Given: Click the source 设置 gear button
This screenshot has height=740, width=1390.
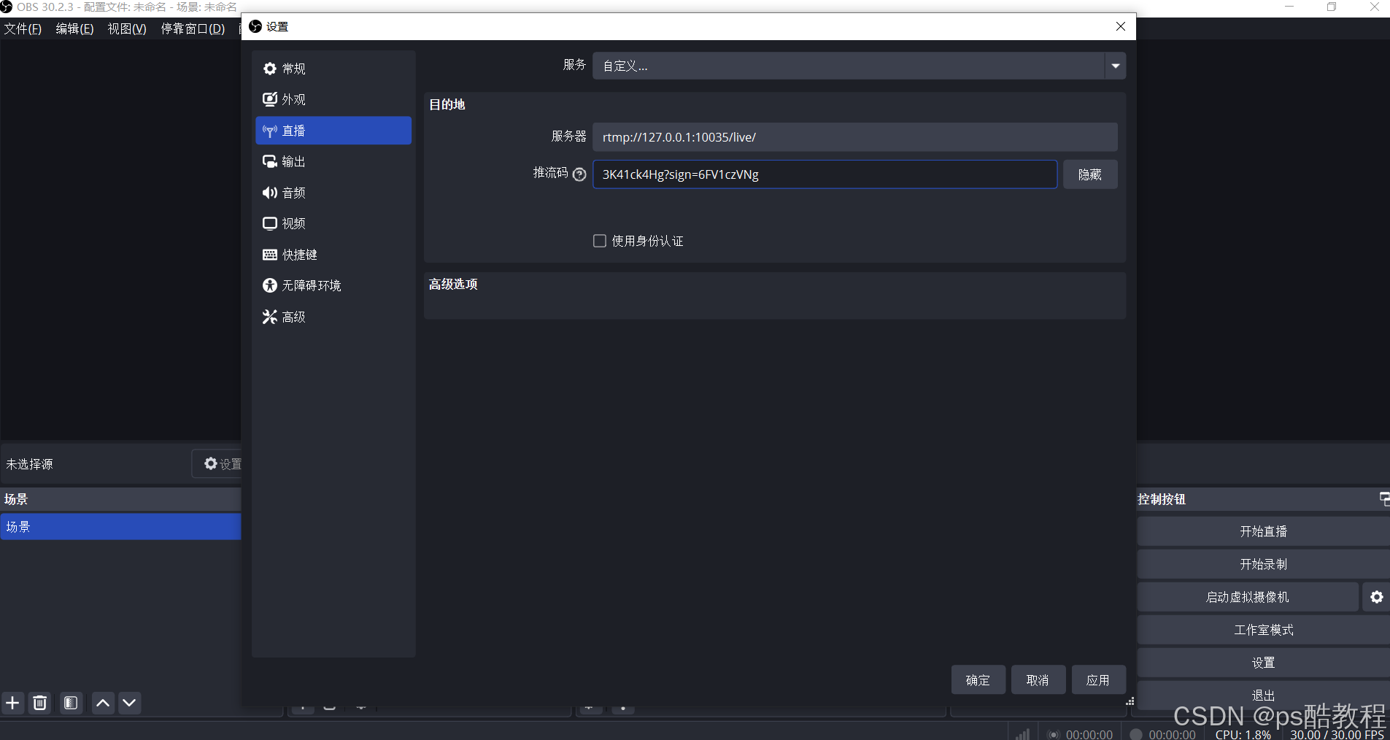Looking at the screenshot, I should (x=217, y=463).
